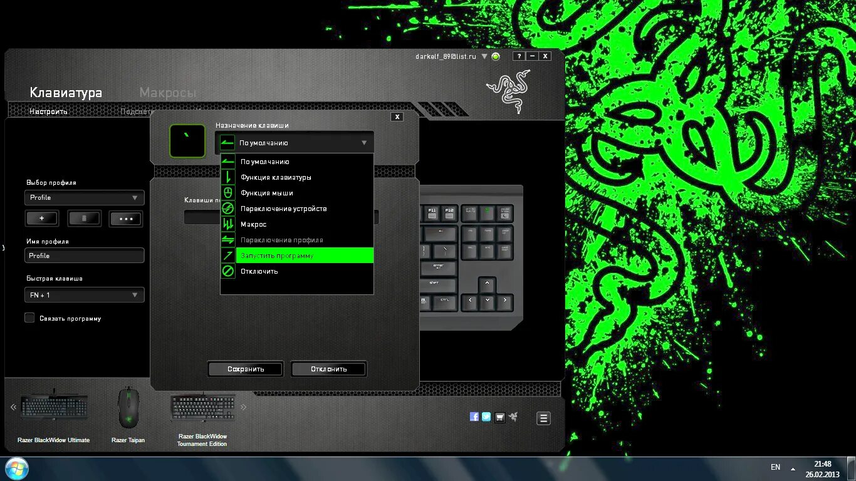
Task: Show hidden tray icons arrow
Action: 793,468
